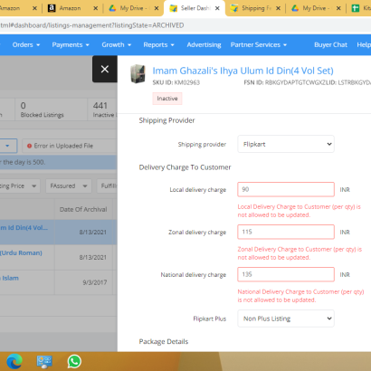
Task: Click the Amazon tab favicon
Action: pos(52,8)
